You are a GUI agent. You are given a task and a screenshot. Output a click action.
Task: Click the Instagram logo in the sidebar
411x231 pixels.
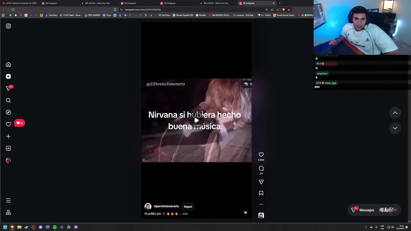coord(8,26)
